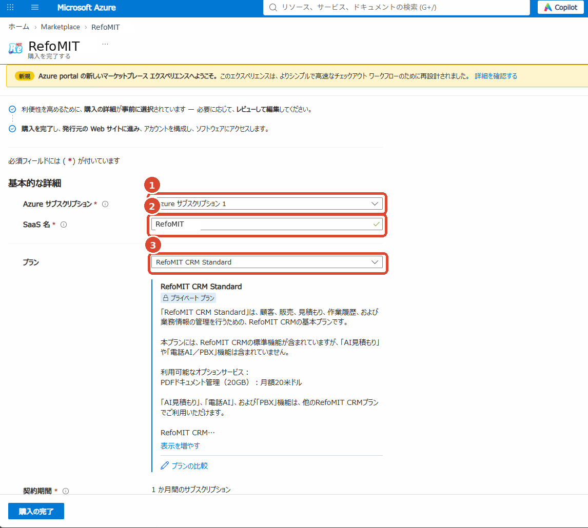
Task: Click RefoMIT breadcrumb
Action: [106, 27]
